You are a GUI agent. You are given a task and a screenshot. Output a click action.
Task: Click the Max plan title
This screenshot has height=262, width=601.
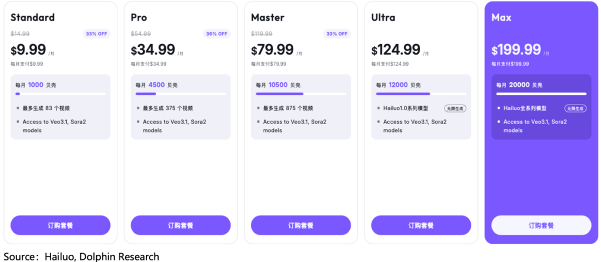pos(501,17)
